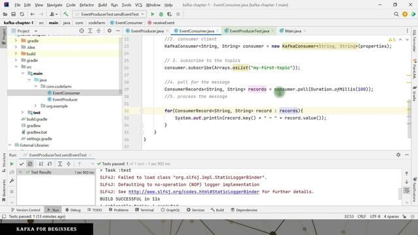Click the green Run button in toolbar

(152, 14)
